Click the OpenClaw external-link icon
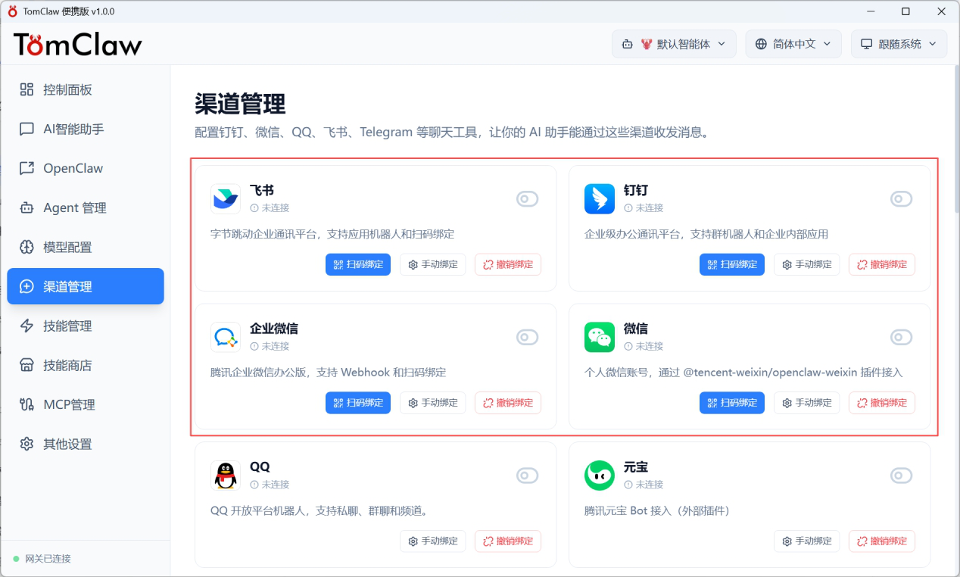The image size is (960, 577). pos(26,168)
